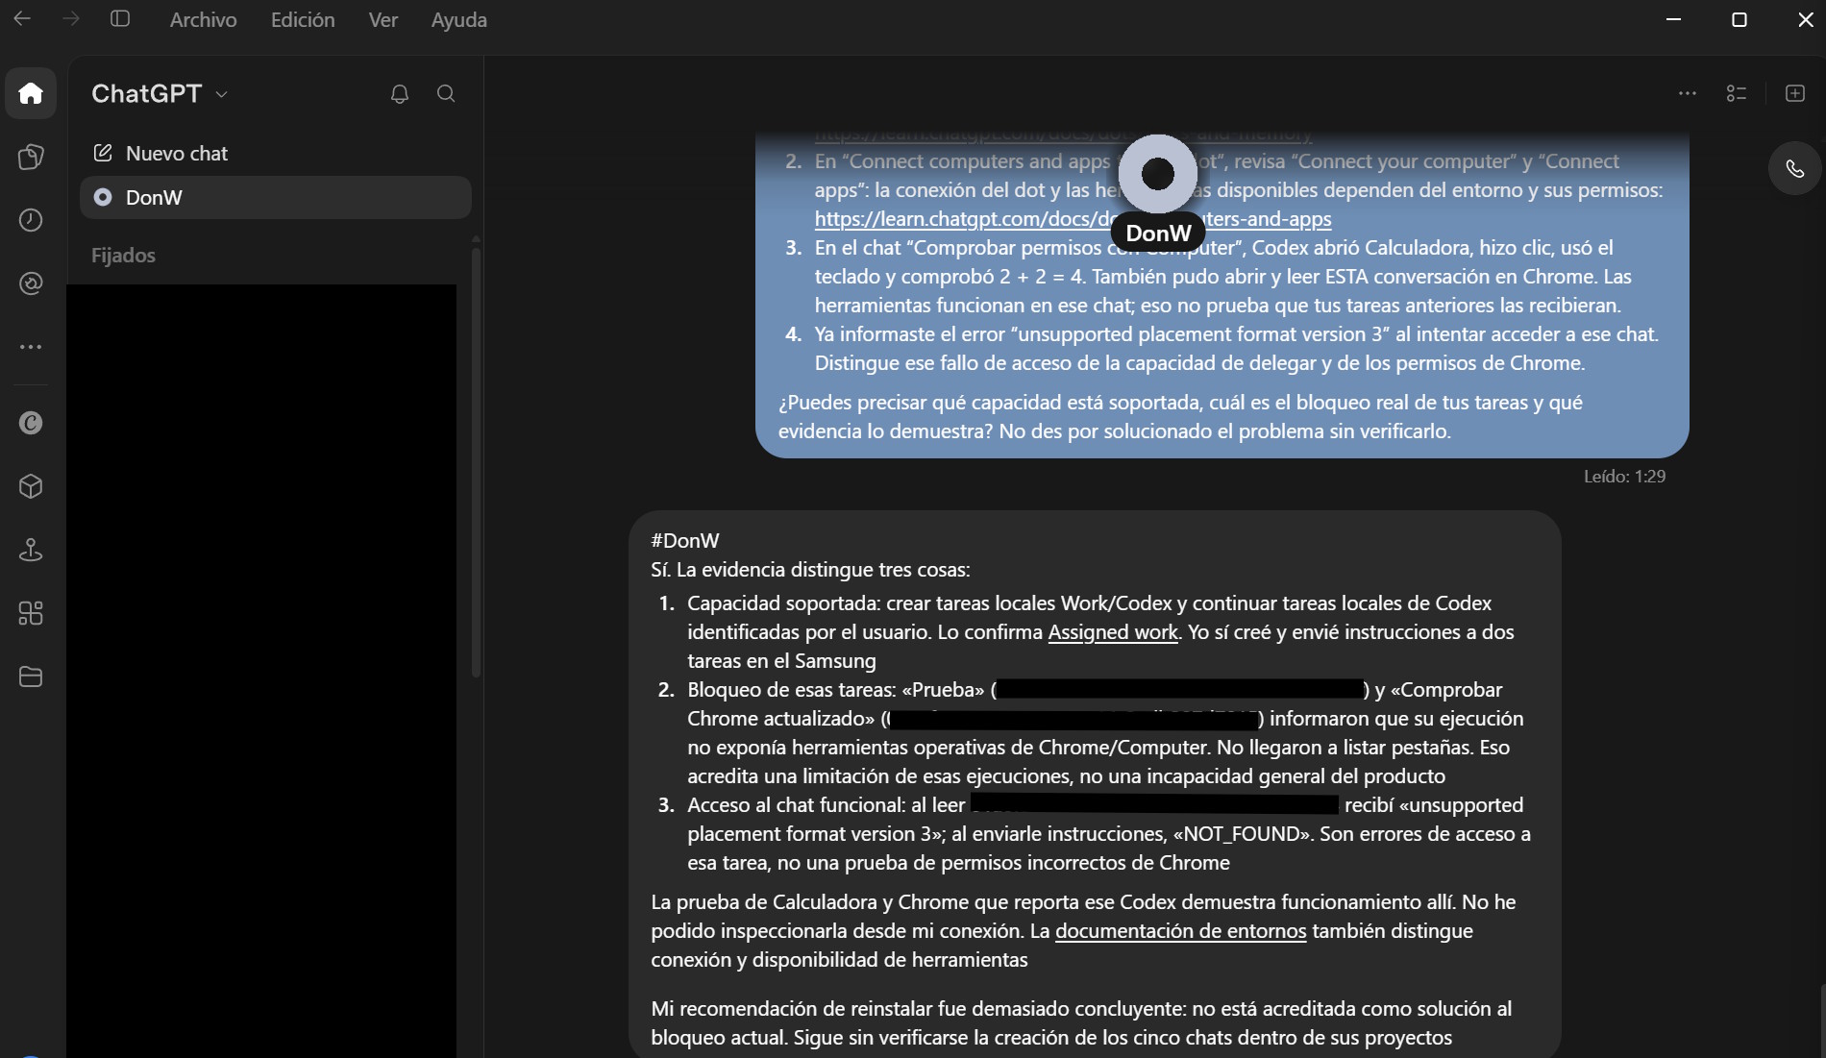Open the Ver menu

382,20
